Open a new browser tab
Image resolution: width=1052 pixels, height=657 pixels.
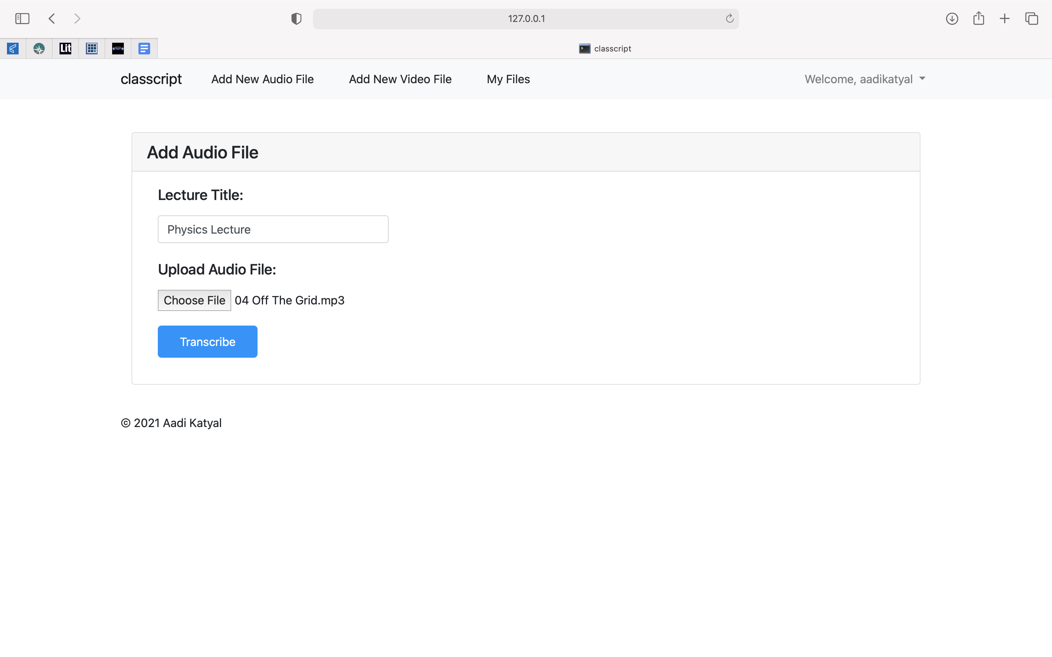click(1004, 19)
